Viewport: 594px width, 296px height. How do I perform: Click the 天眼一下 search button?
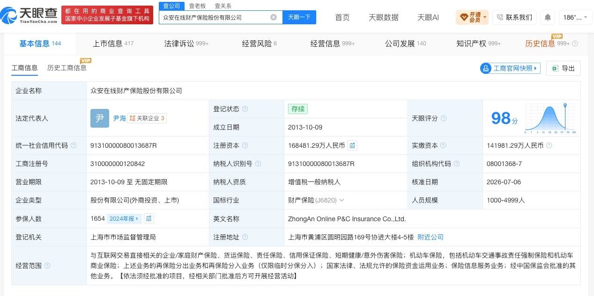pos(299,17)
